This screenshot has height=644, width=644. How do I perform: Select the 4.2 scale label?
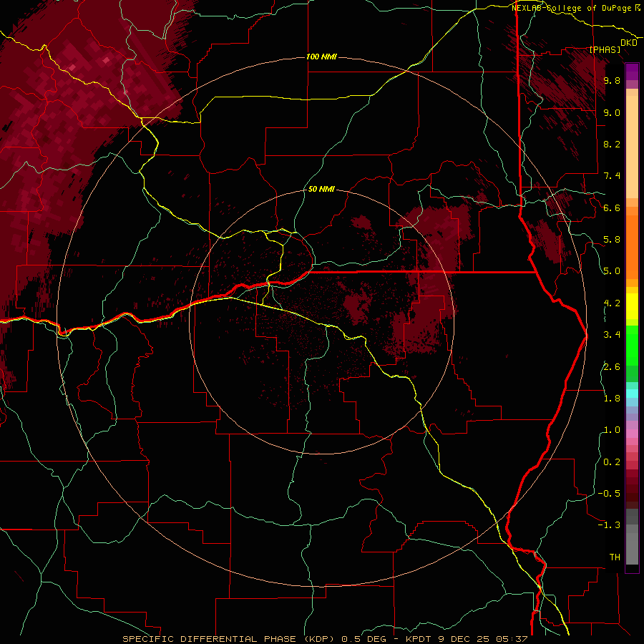tap(612, 303)
